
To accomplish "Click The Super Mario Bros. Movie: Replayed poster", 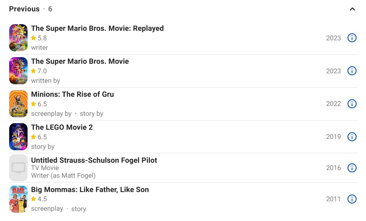I will (x=18, y=38).
